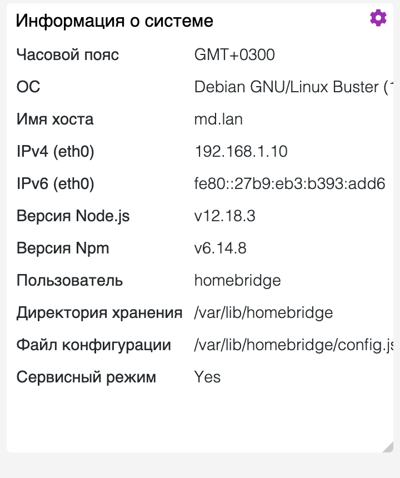Select the GMT+0300 timezone value
The height and width of the screenshot is (478, 400).
pyautogui.click(x=234, y=54)
